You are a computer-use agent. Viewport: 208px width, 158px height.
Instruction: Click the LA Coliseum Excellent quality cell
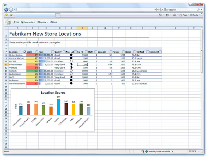click(60, 74)
